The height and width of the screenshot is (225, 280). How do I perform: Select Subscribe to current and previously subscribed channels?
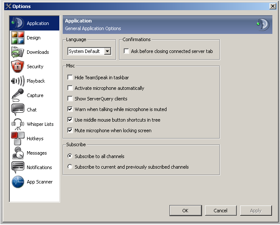(x=70, y=167)
